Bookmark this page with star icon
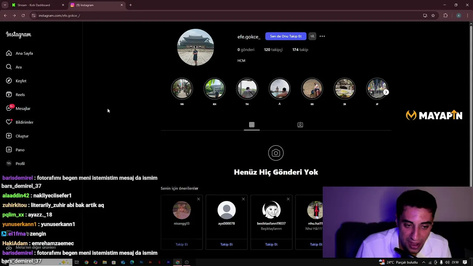473x266 pixels. [433, 16]
